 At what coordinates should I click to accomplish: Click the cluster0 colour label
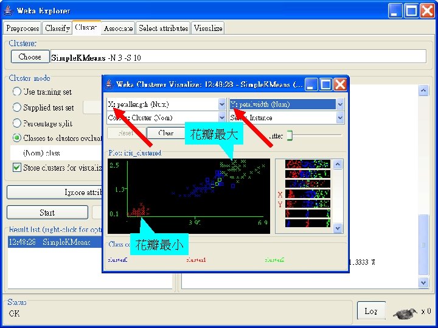pyautogui.click(x=117, y=260)
